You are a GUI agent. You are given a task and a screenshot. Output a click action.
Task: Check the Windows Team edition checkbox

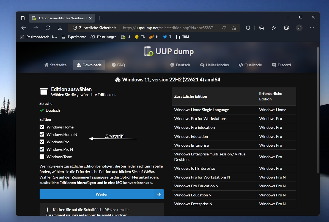[x=42, y=157]
